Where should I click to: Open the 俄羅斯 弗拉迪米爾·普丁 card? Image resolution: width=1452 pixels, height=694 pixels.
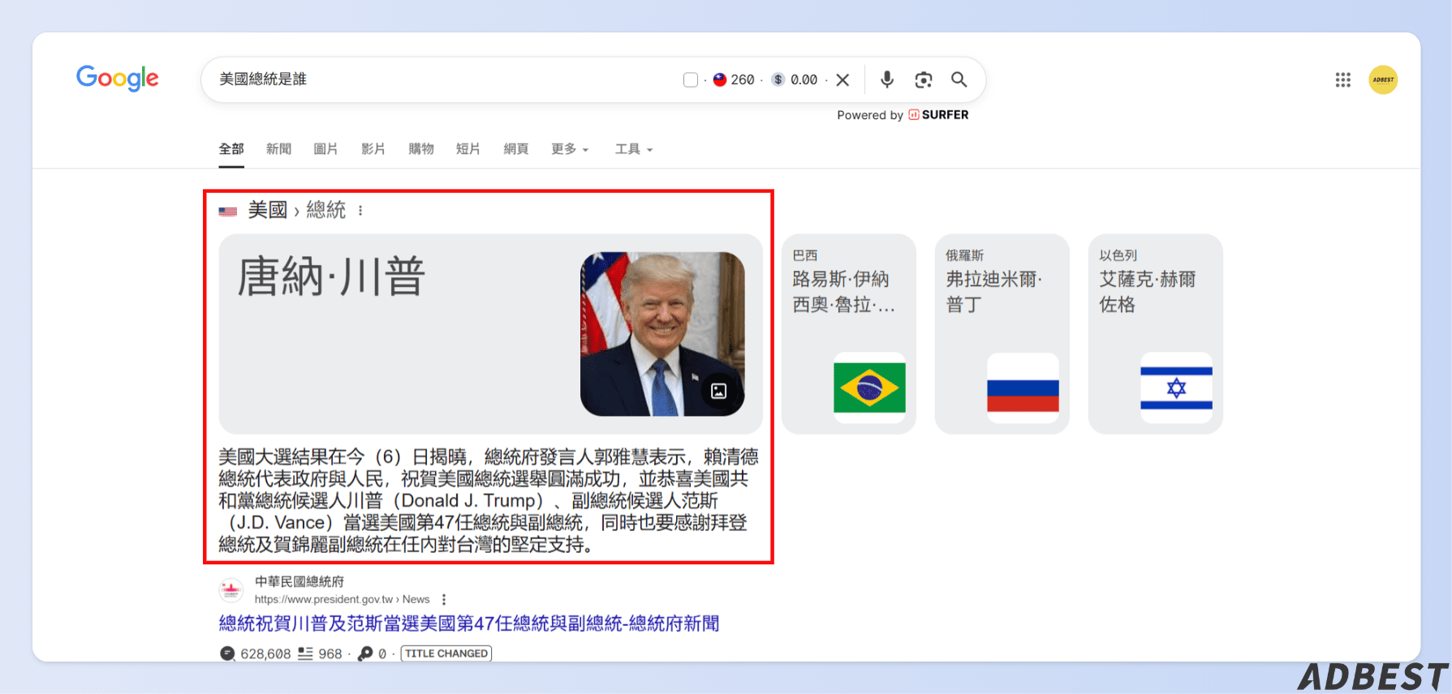click(1002, 334)
